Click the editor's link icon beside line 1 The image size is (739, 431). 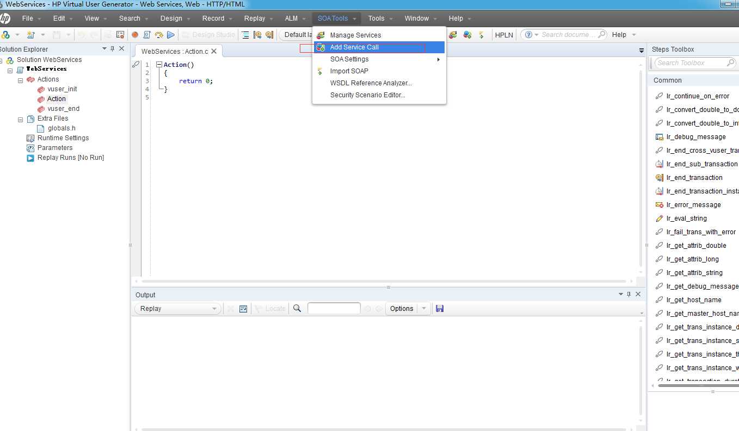(136, 64)
